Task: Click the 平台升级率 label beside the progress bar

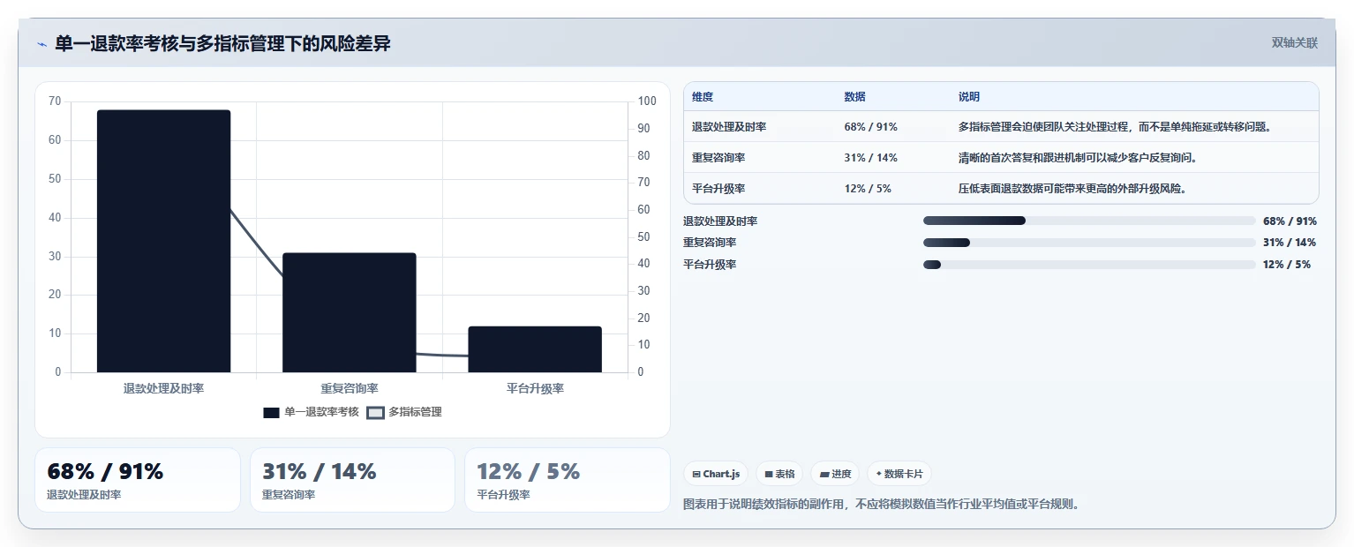Action: click(710, 265)
